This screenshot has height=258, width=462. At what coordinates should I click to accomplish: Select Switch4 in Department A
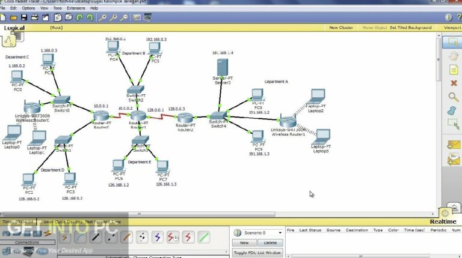pos(218,116)
